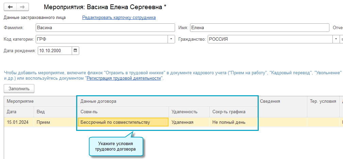This screenshot has height=159, width=343.
Task: Select the Не полный день cell
Action: [233, 122]
